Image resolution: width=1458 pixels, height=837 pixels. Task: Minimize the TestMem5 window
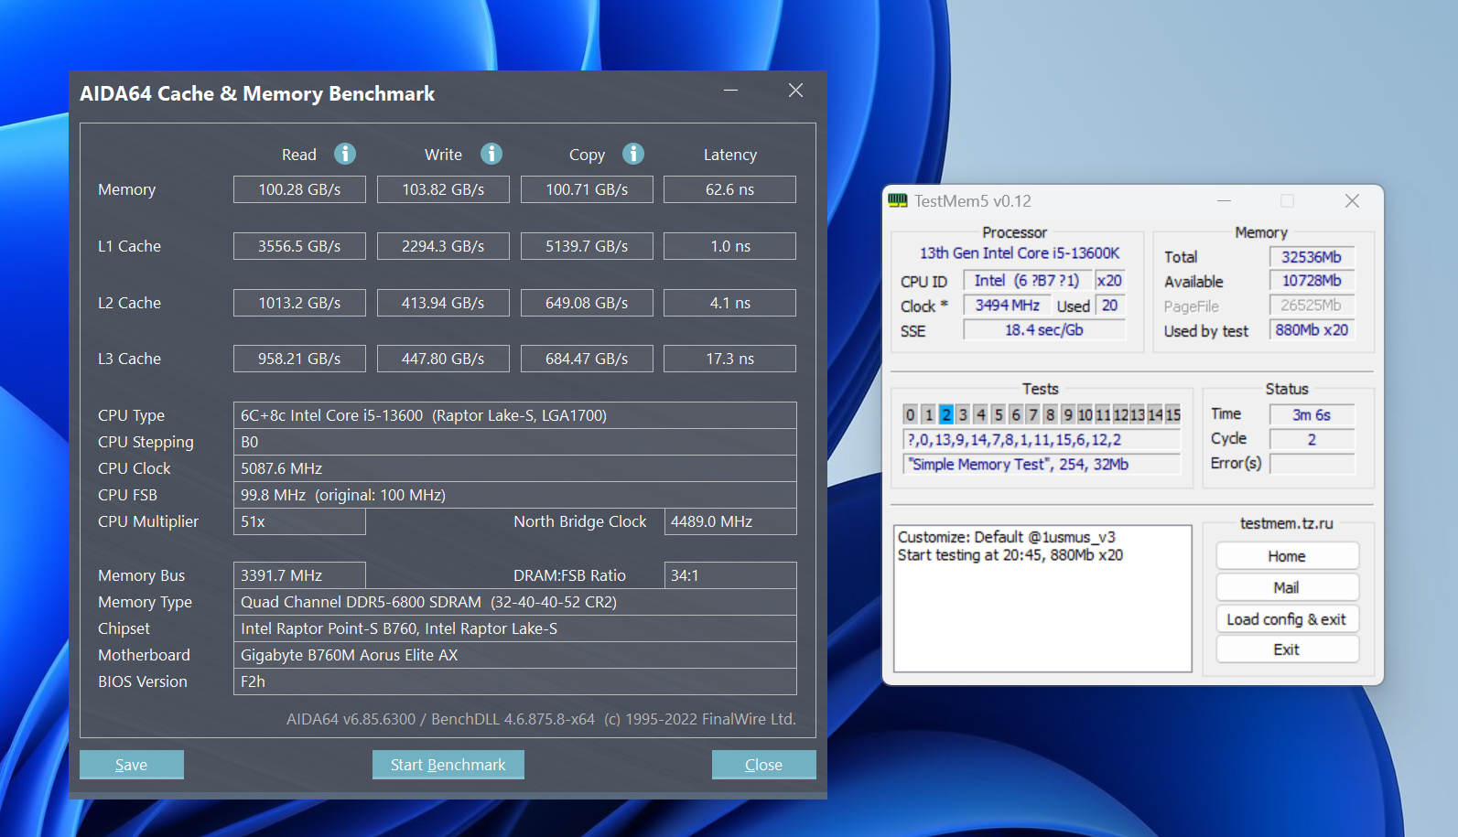pos(1224,201)
